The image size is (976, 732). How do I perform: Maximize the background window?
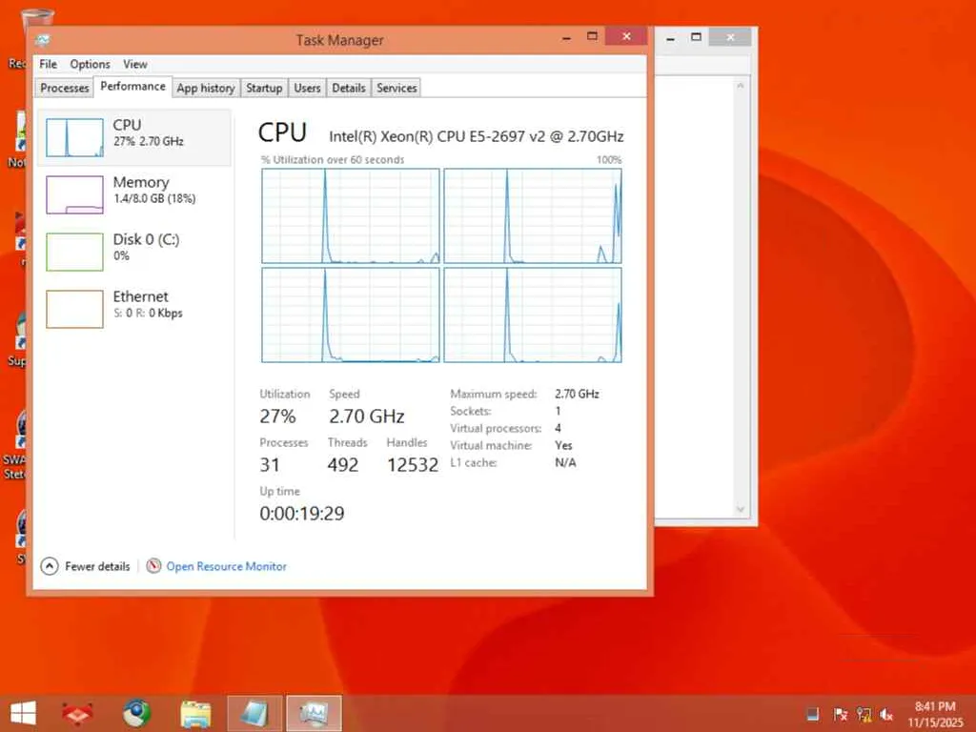pos(697,37)
